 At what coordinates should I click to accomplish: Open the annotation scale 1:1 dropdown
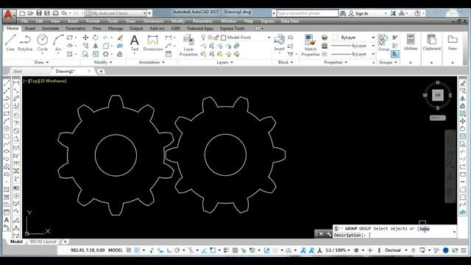pyautogui.click(x=338, y=250)
